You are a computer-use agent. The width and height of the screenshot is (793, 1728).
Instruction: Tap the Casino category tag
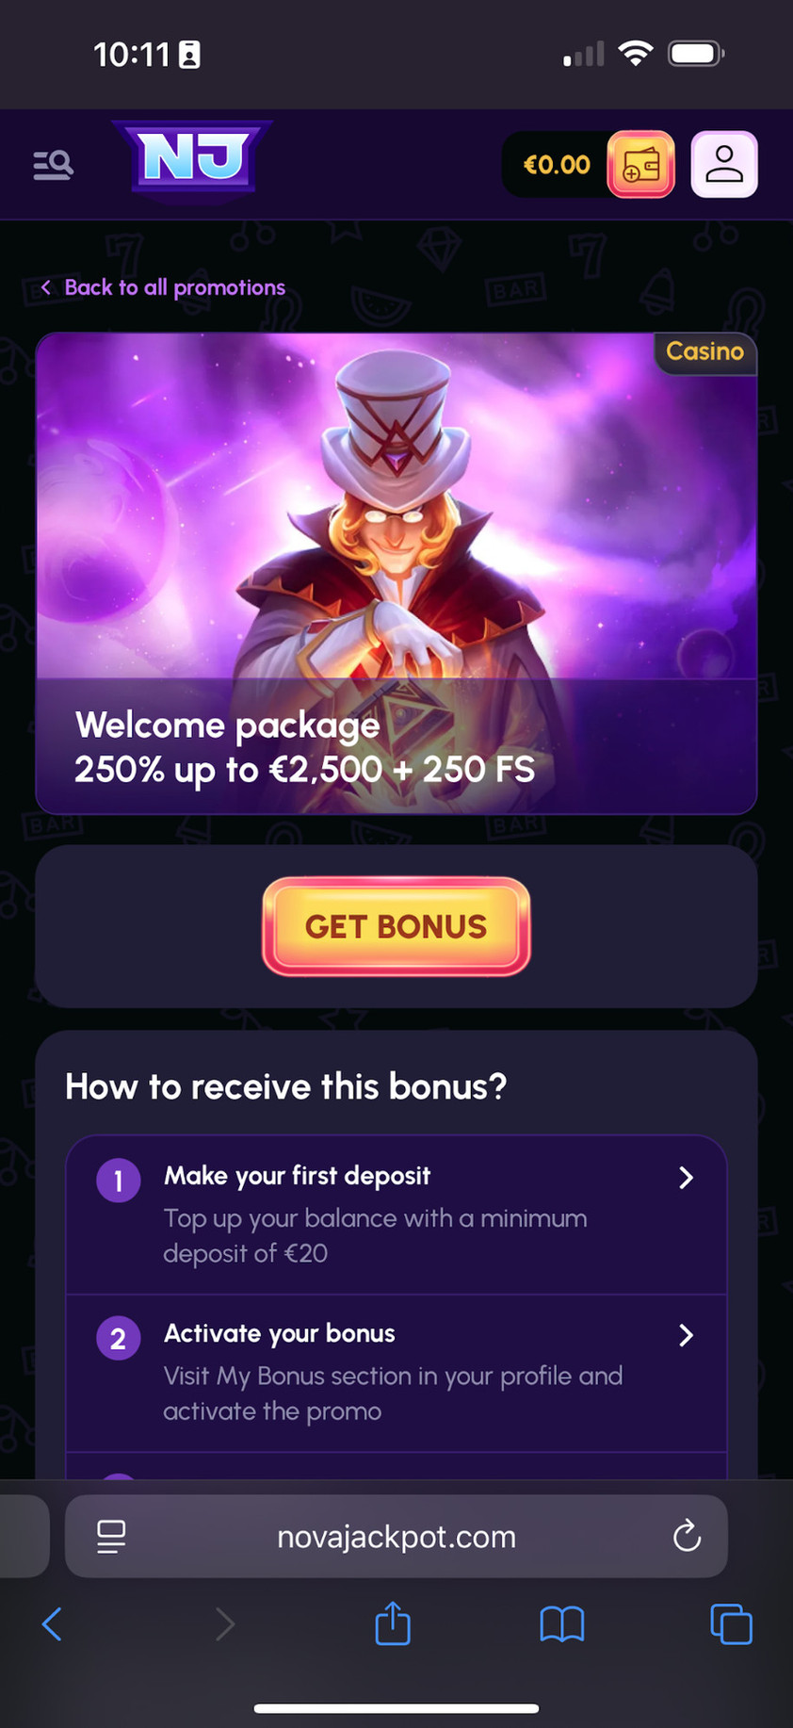pyautogui.click(x=704, y=351)
